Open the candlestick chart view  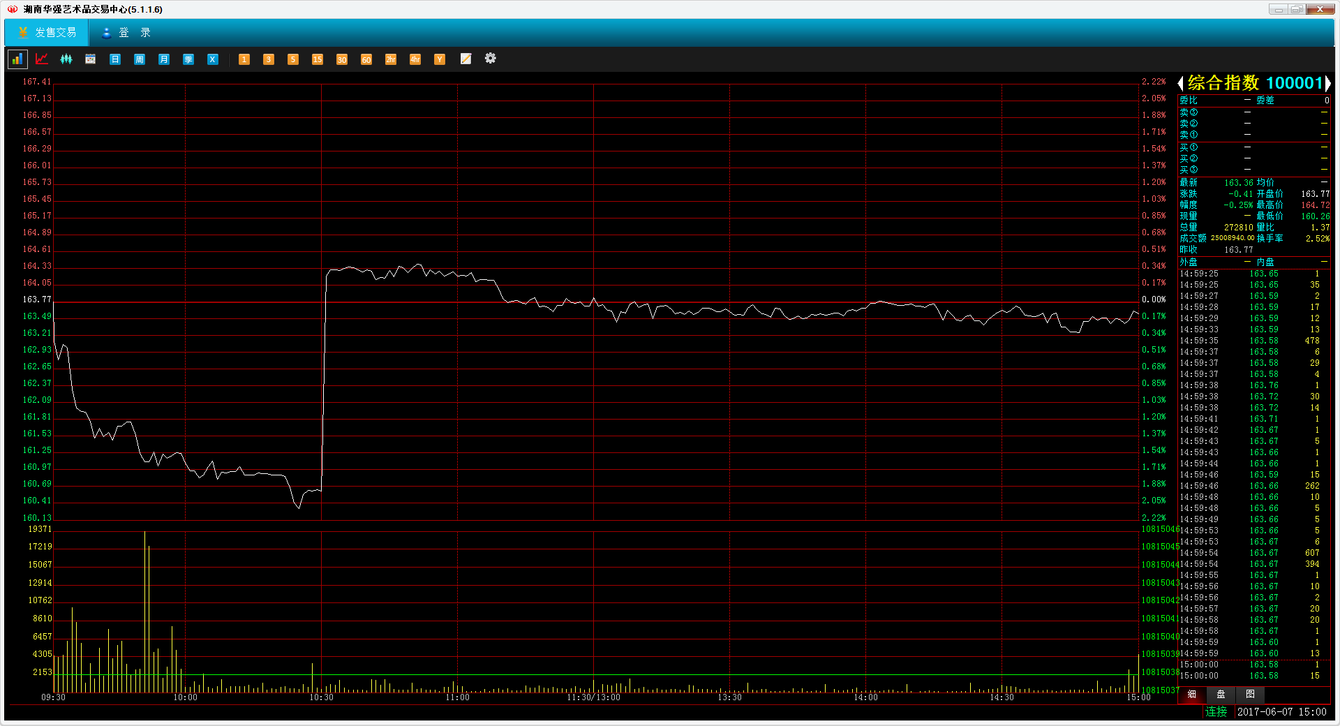[66, 59]
